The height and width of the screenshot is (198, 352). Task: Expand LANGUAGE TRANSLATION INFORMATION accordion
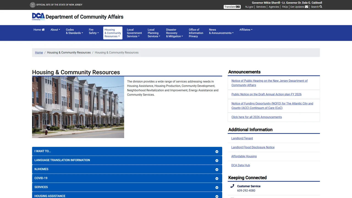tap(127, 160)
